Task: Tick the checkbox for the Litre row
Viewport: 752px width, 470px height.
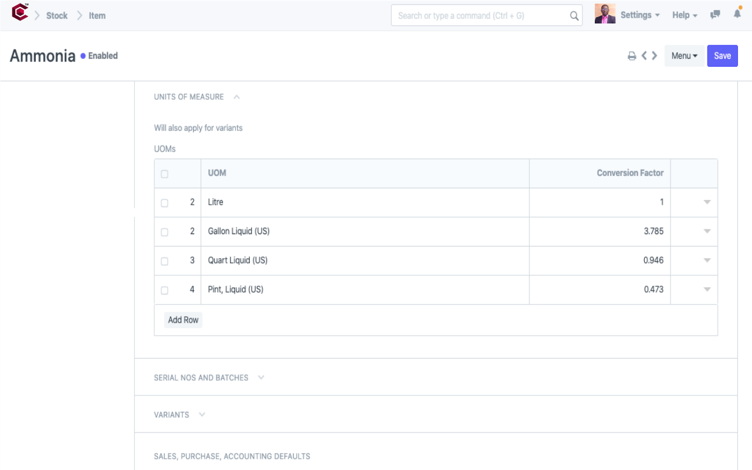Action: 164,203
